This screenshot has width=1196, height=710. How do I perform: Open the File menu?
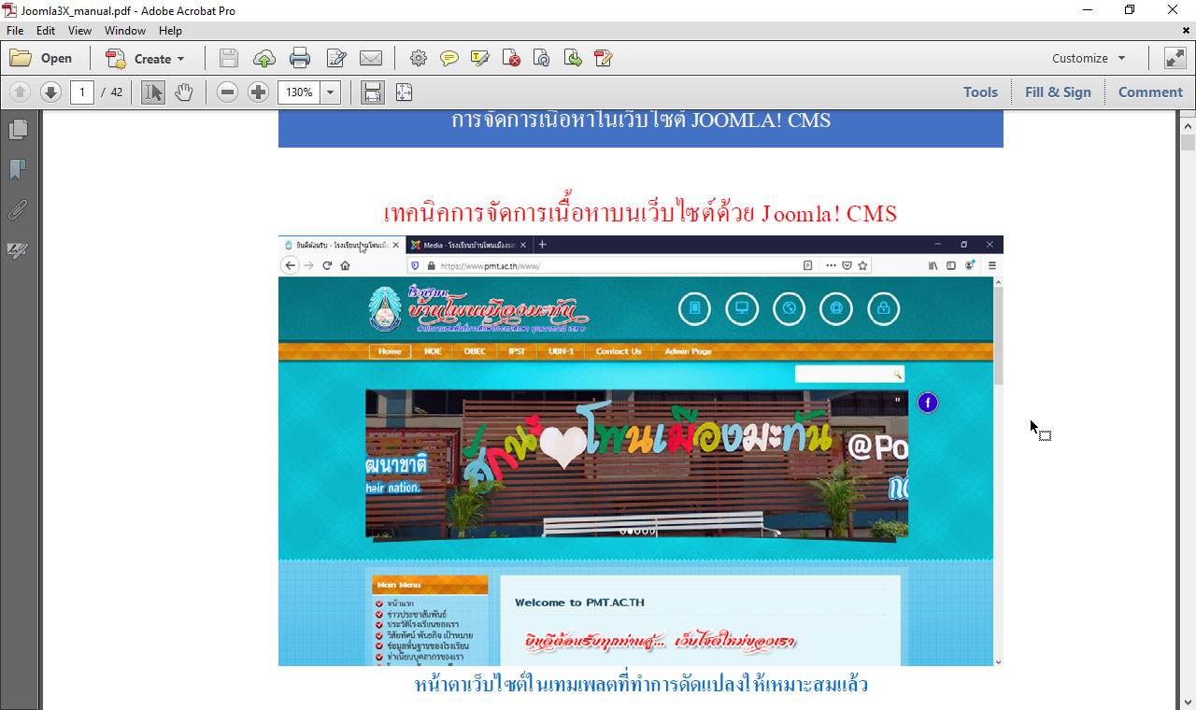[x=15, y=31]
